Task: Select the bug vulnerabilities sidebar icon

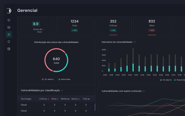Action: 9,35
